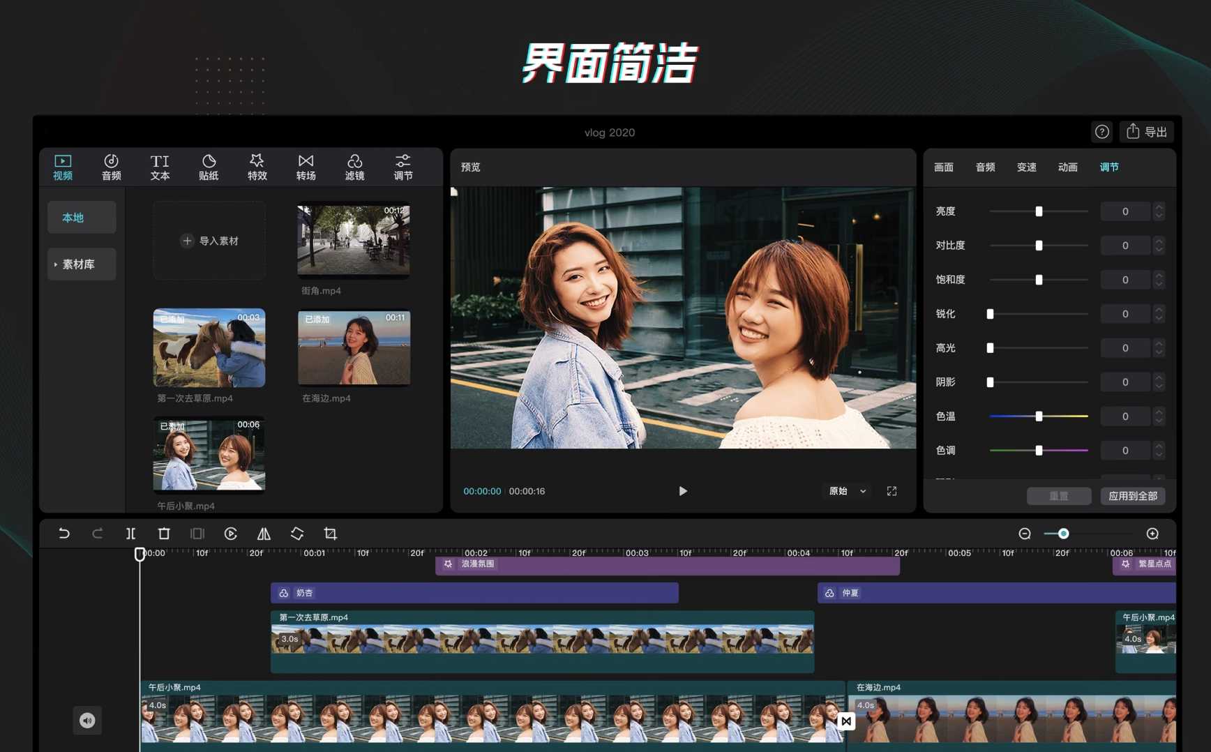The image size is (1211, 752).
Task: Select the 第一次去草原.mp4 timeline clip
Action: [x=543, y=640]
